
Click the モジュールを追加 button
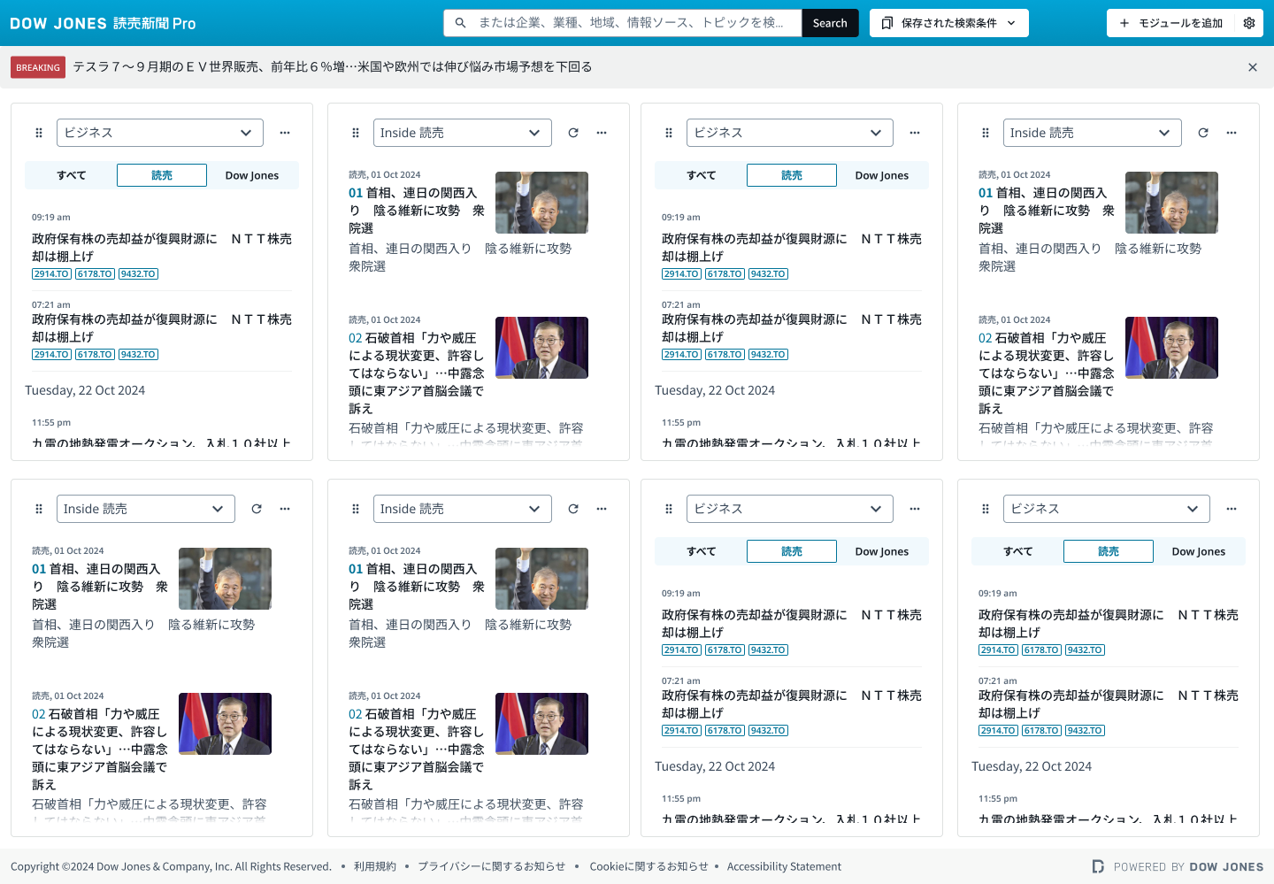pyautogui.click(x=1170, y=23)
